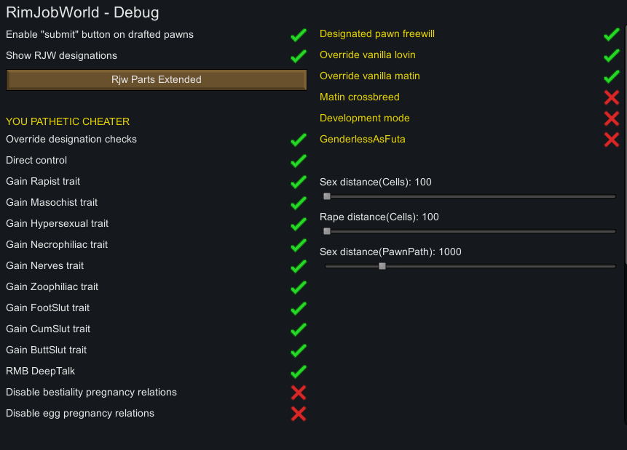This screenshot has height=450, width=627.
Task: Toggle the checkmark beside RMB DeepTalk
Action: (298, 371)
